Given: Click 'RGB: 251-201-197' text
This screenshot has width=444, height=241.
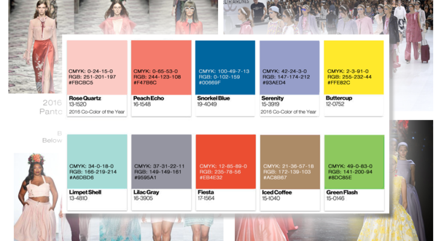Looking at the screenshot, I should [92, 77].
